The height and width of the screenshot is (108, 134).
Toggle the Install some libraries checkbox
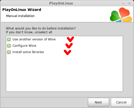[9, 52]
